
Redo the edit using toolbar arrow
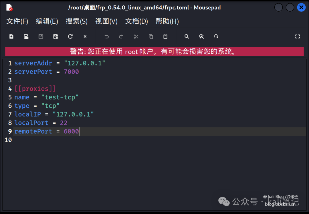click(x=121, y=36)
